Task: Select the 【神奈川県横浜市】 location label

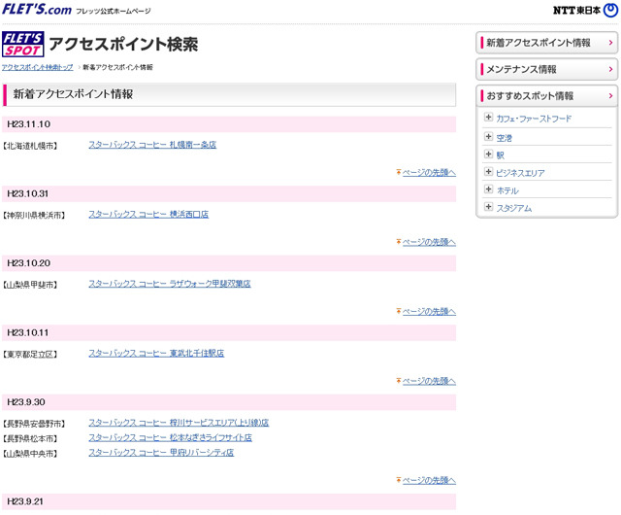Action: coord(34,216)
